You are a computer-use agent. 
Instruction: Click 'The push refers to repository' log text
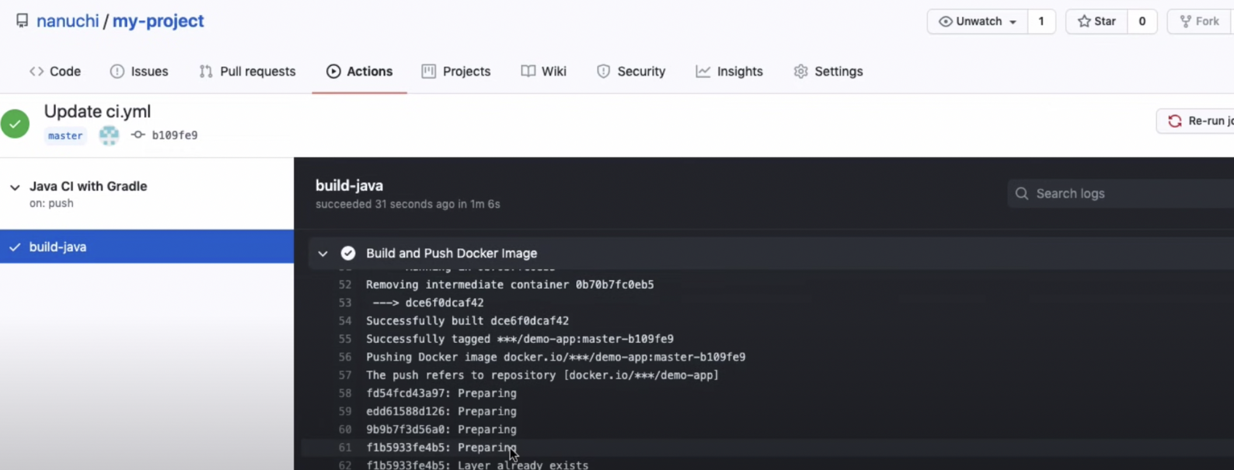click(542, 375)
